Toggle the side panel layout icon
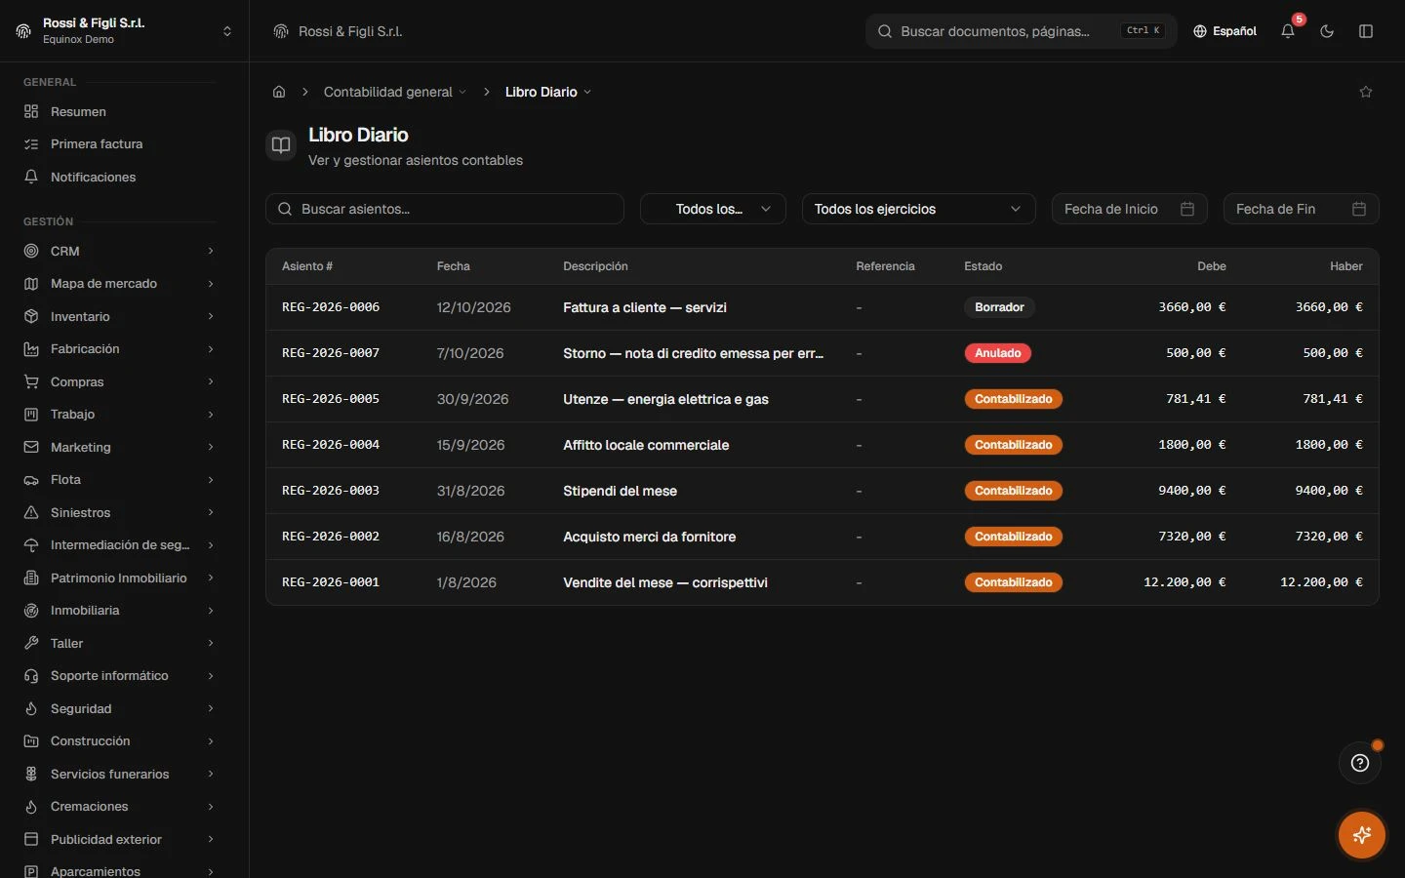This screenshot has width=1405, height=878. (x=1366, y=31)
